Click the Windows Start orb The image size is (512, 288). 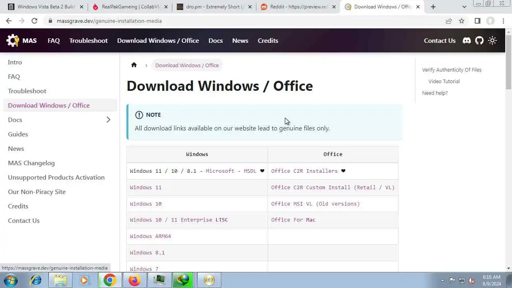click(x=11, y=280)
